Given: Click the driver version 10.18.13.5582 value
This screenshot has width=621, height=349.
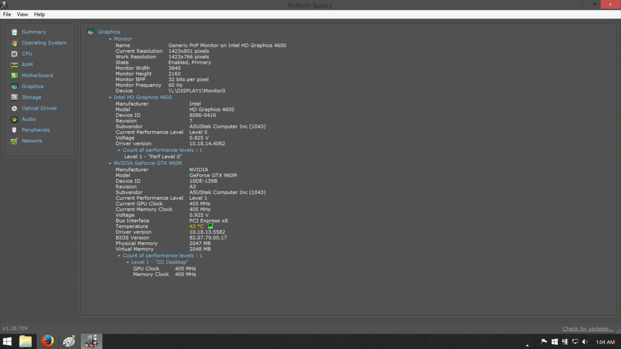Looking at the screenshot, I should (207, 232).
